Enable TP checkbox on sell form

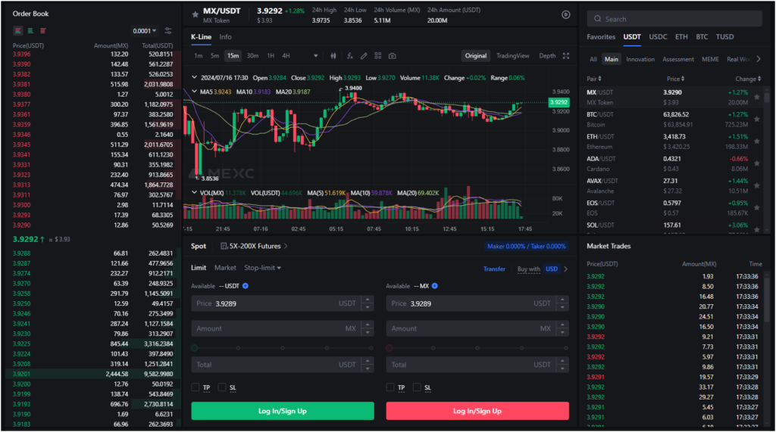390,387
